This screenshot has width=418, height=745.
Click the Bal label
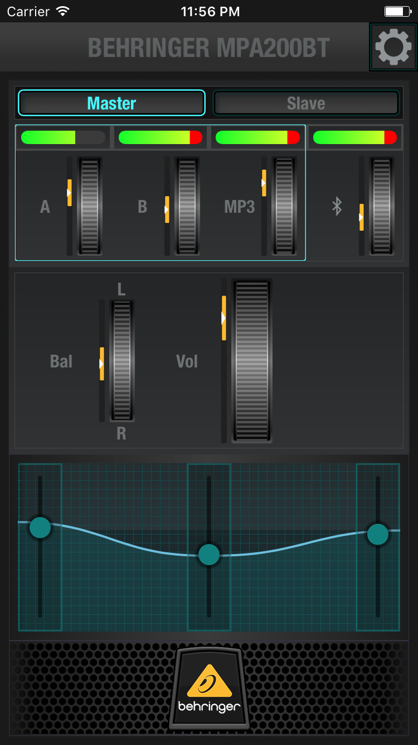(x=61, y=361)
